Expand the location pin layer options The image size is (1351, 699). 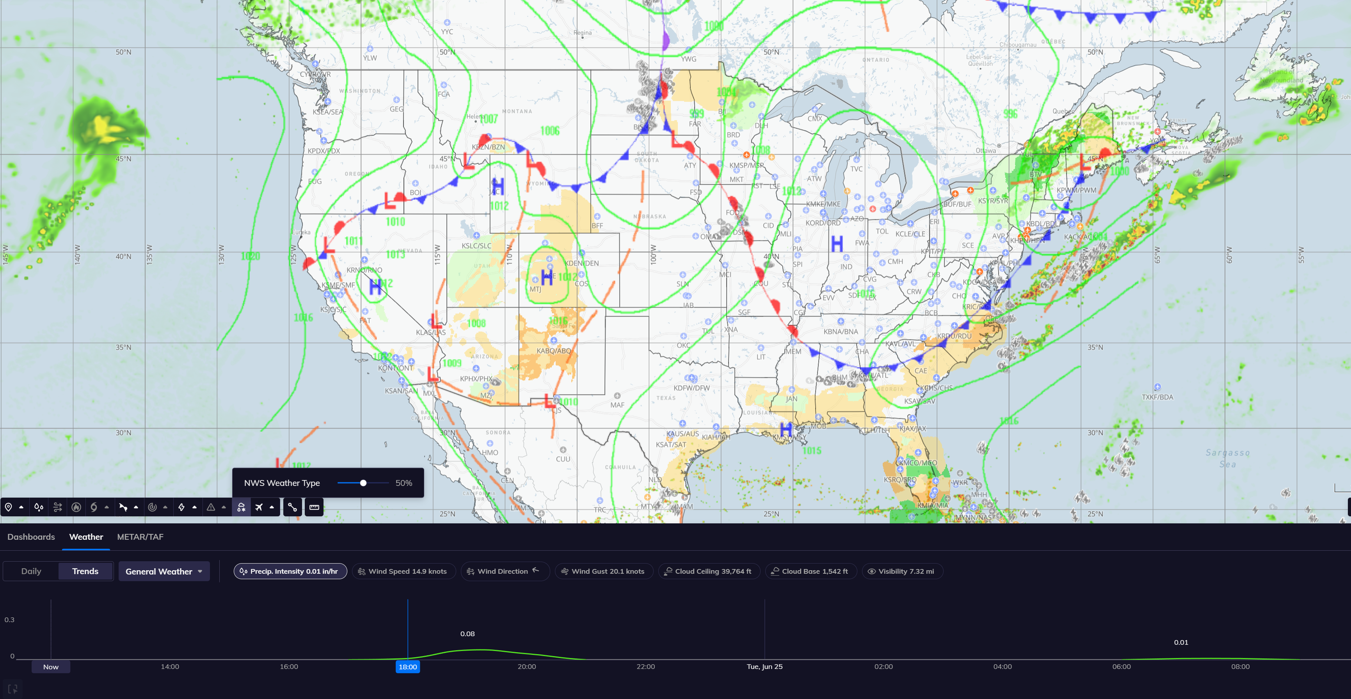point(21,507)
